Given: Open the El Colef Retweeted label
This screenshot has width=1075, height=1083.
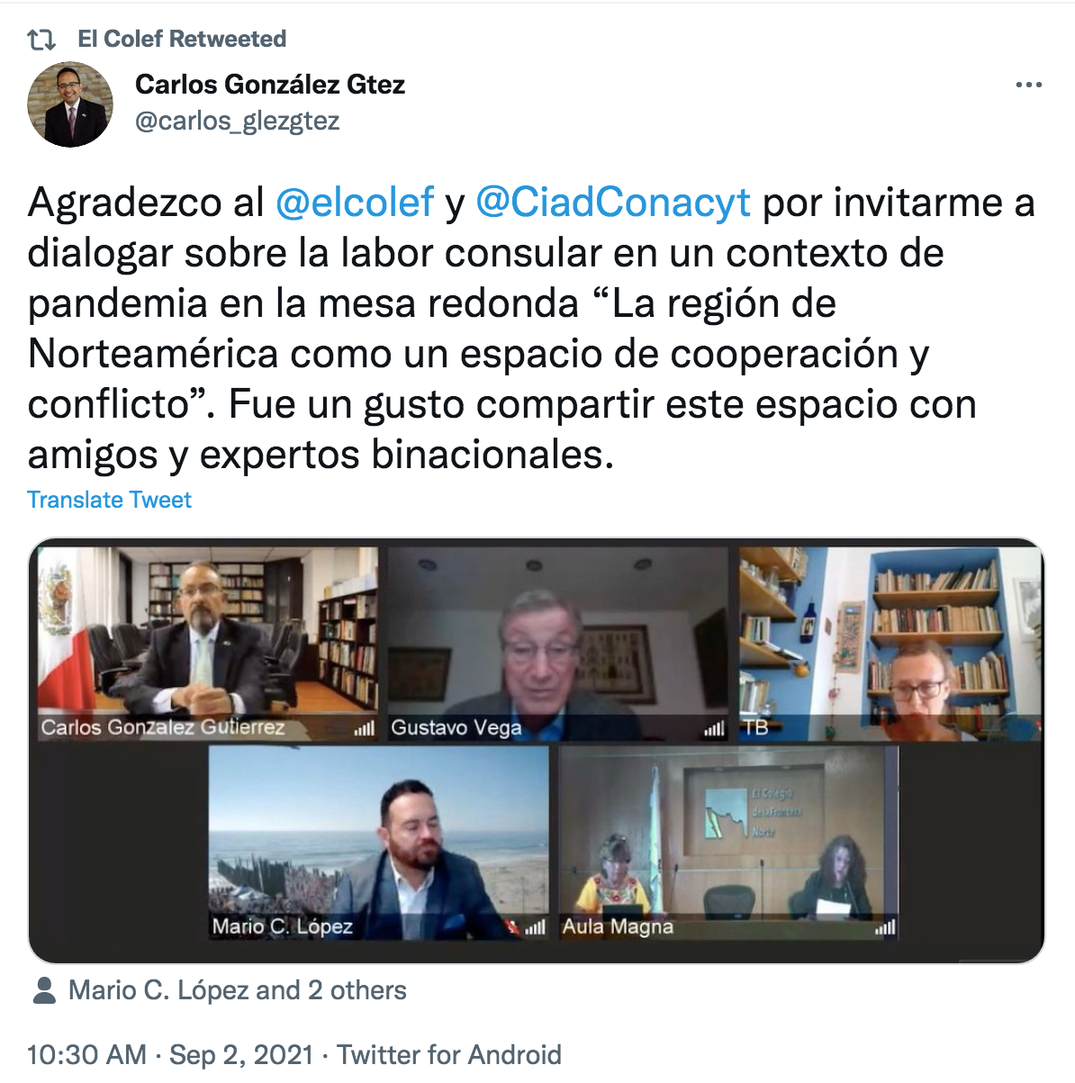Looking at the screenshot, I should tap(182, 39).
